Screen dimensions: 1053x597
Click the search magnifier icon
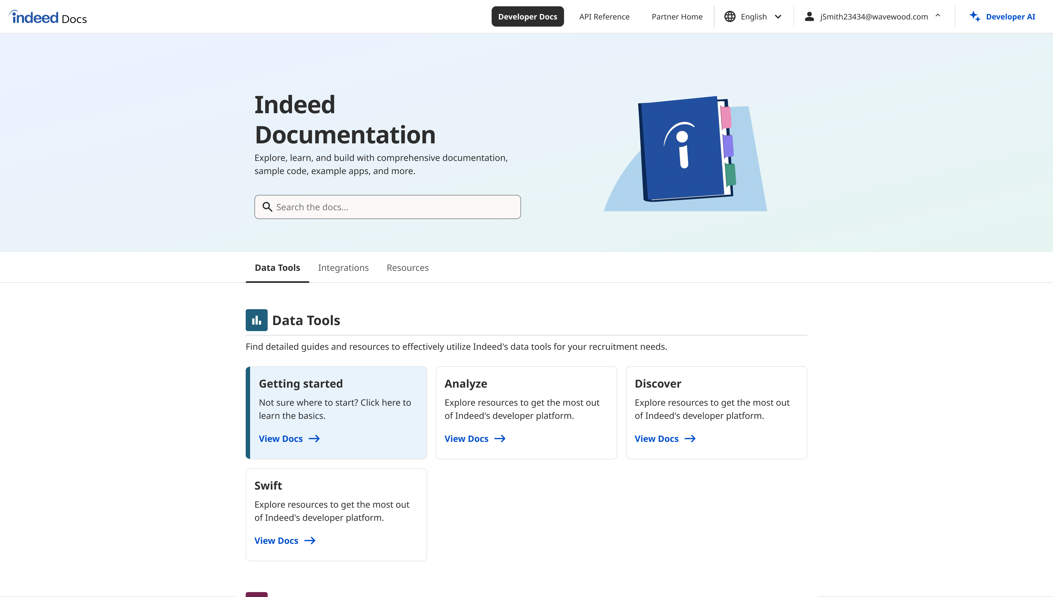coord(267,207)
